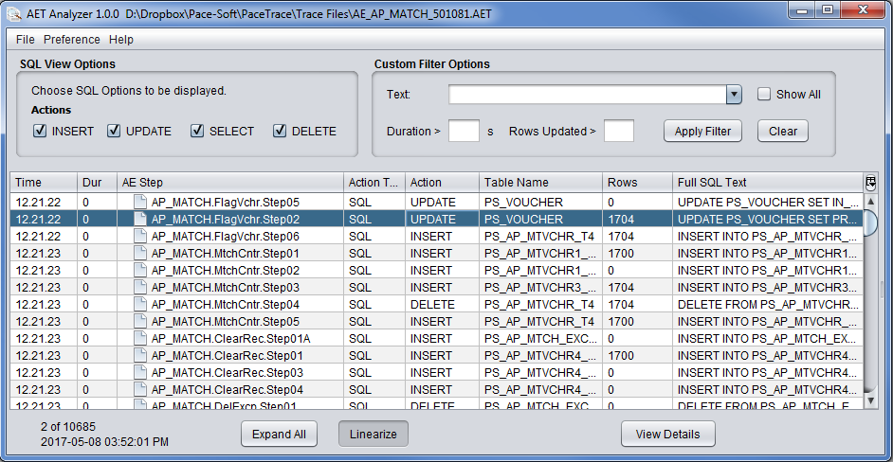893x462 pixels.
Task: Click the View Details button
Action: [667, 435]
